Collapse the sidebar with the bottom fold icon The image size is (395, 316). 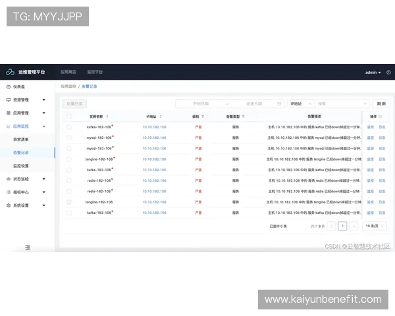(x=28, y=248)
